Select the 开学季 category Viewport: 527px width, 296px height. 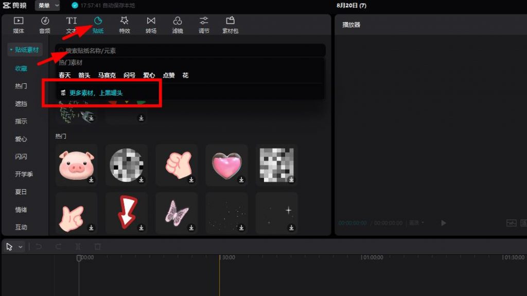pyautogui.click(x=24, y=174)
